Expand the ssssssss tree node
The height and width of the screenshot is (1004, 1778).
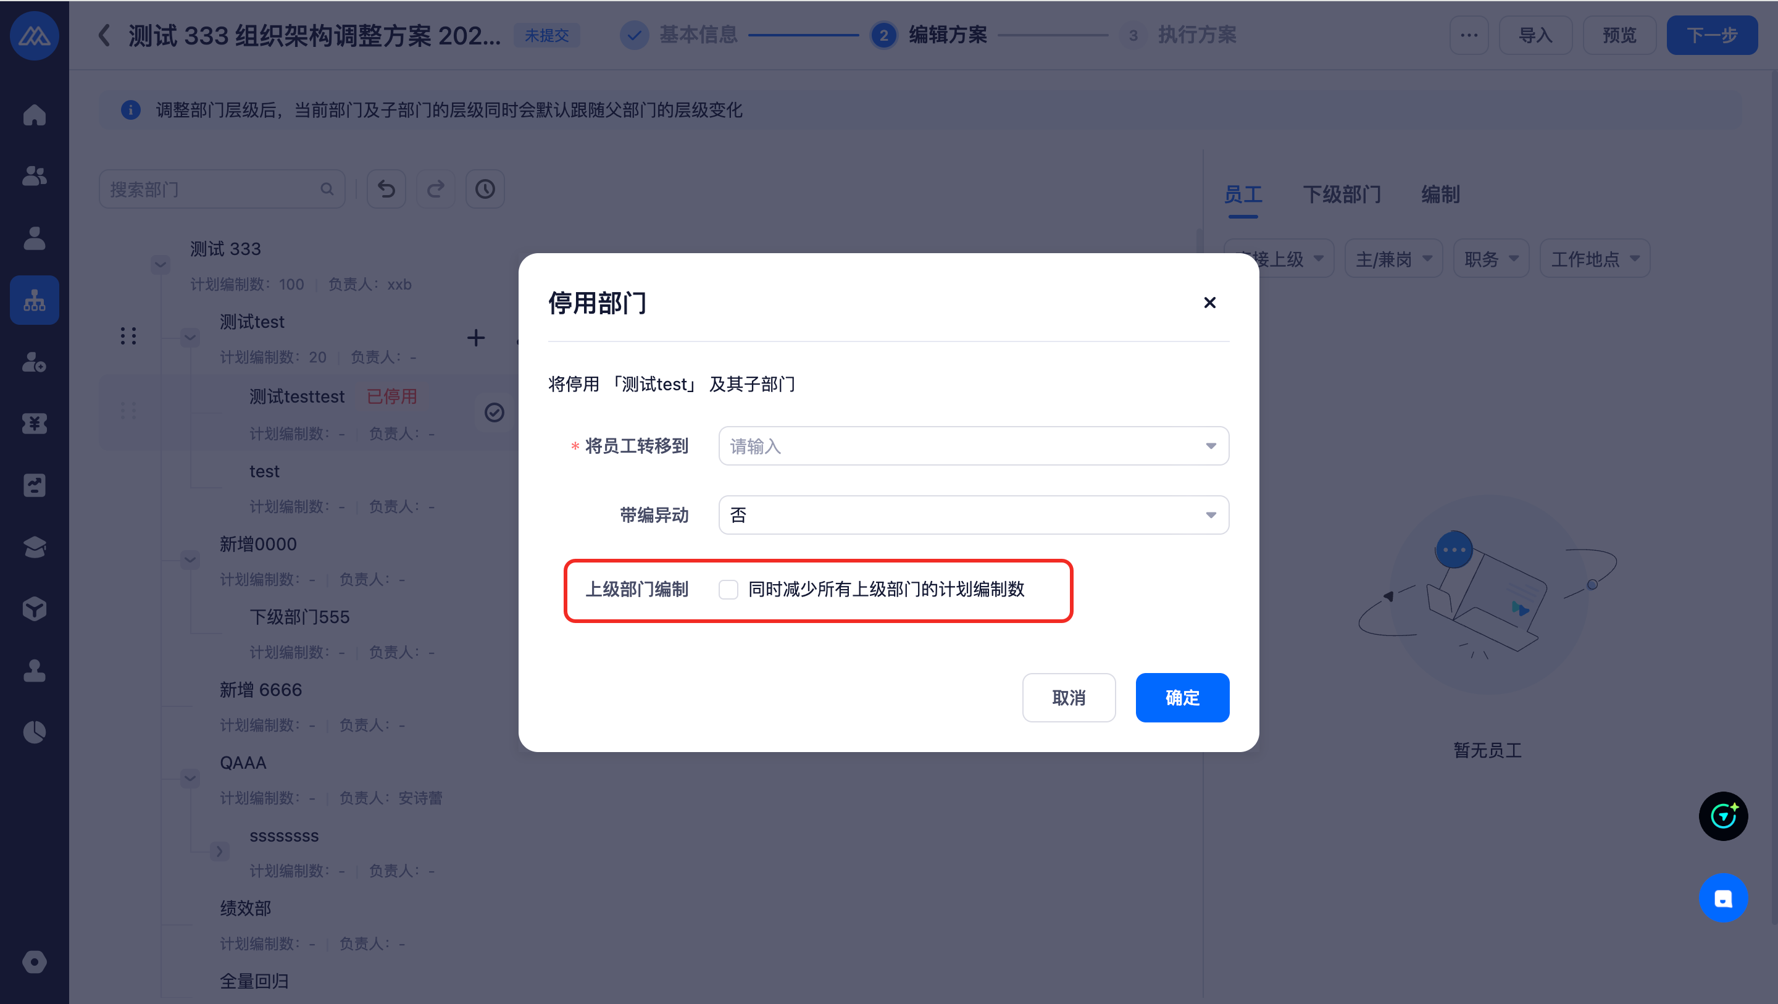pyautogui.click(x=220, y=851)
